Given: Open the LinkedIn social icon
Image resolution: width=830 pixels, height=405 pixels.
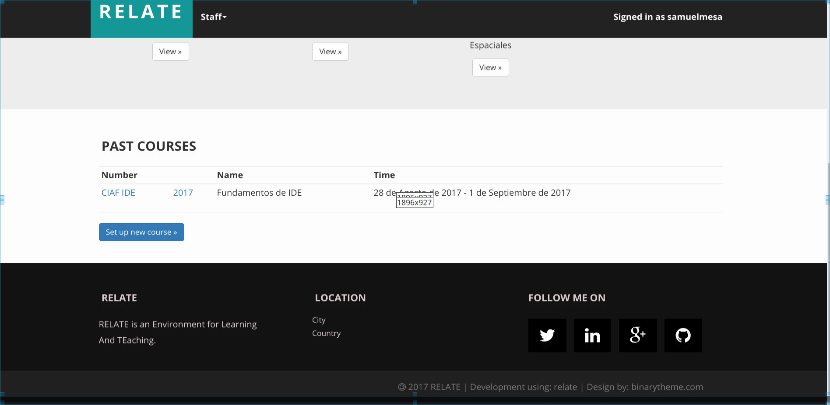Looking at the screenshot, I should 593,336.
